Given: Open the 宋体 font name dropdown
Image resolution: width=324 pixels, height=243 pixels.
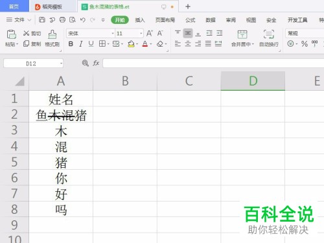Looking at the screenshot, I should click(x=113, y=33).
